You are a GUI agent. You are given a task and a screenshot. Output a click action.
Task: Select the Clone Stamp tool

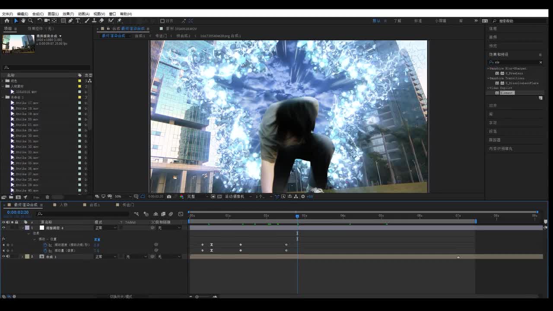(94, 21)
